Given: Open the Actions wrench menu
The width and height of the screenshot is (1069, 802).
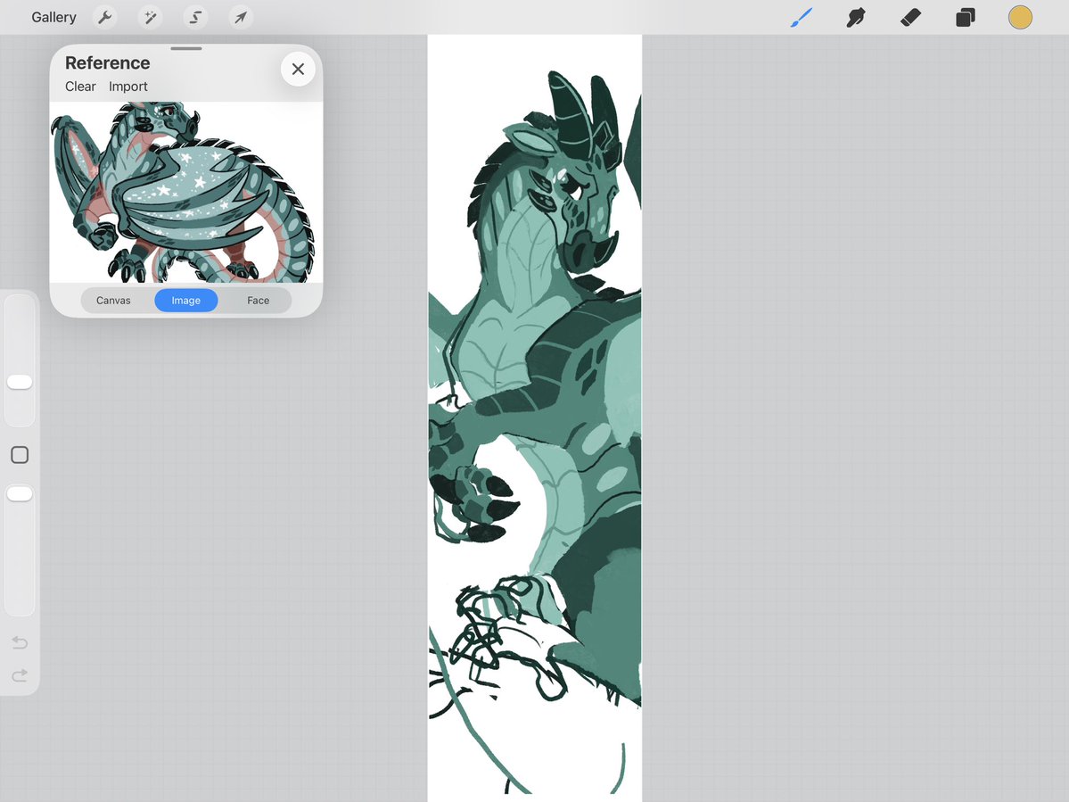Looking at the screenshot, I should click(105, 17).
